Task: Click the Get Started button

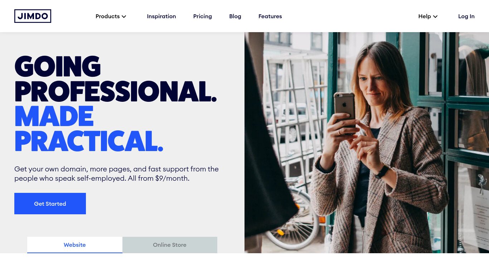Action: point(50,204)
